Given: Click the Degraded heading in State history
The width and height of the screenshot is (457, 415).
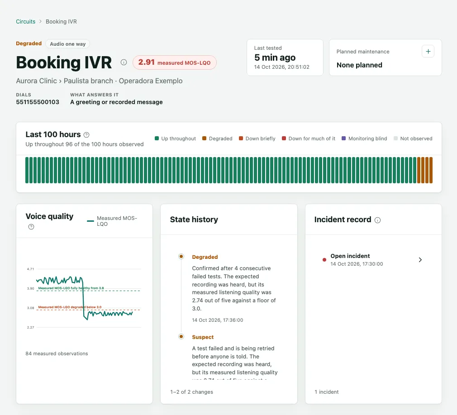Looking at the screenshot, I should 205,257.
